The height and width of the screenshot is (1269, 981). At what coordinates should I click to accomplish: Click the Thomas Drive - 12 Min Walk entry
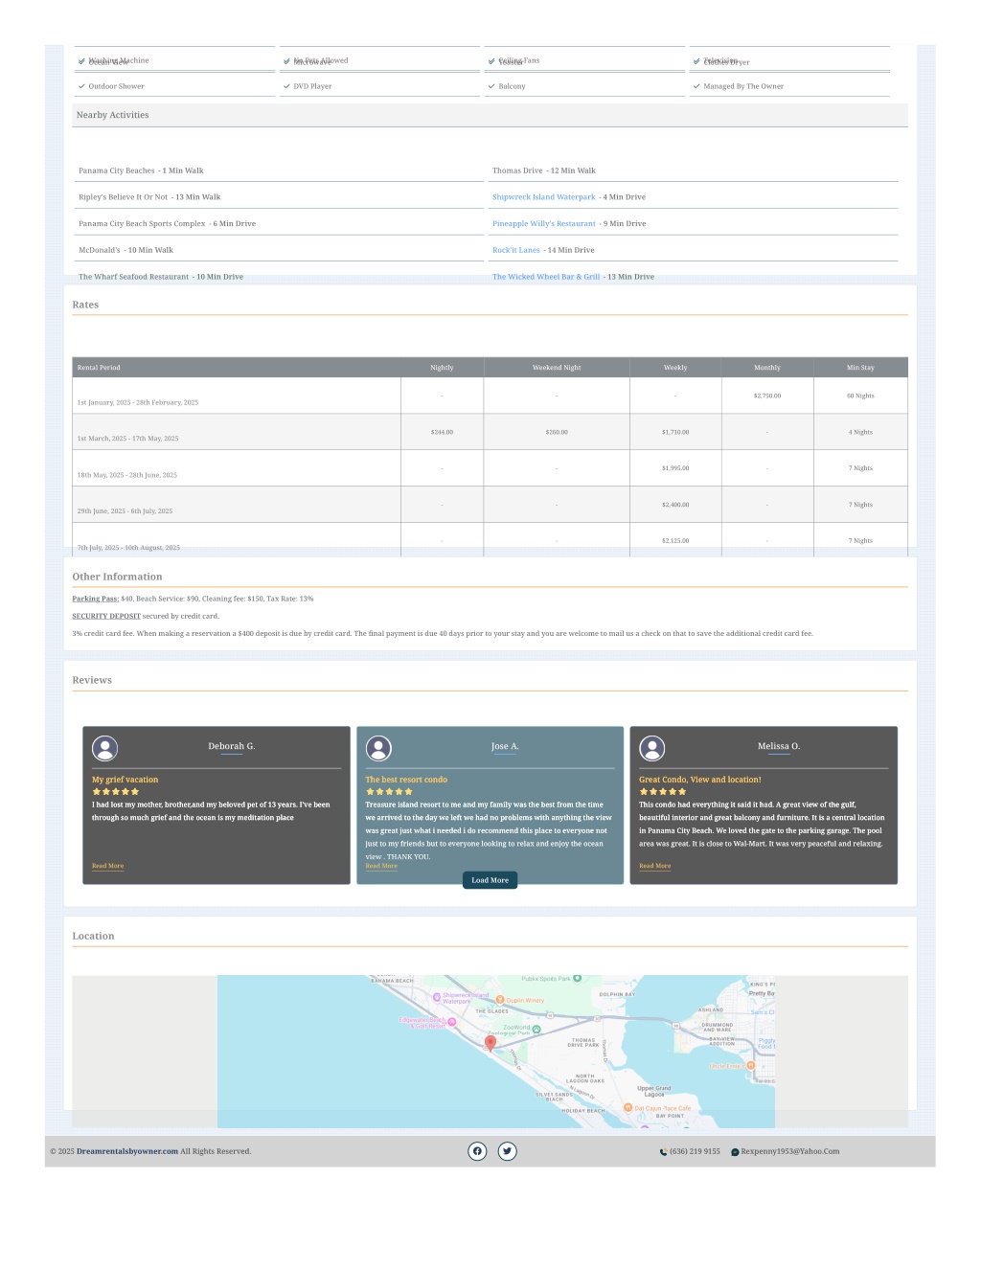pyautogui.click(x=544, y=170)
